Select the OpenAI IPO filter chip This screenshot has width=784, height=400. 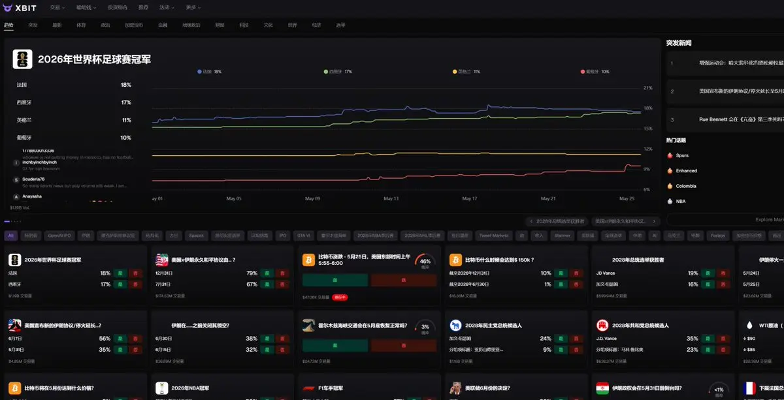[x=59, y=236]
